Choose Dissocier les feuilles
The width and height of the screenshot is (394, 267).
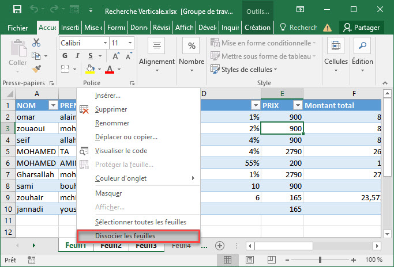pos(138,236)
